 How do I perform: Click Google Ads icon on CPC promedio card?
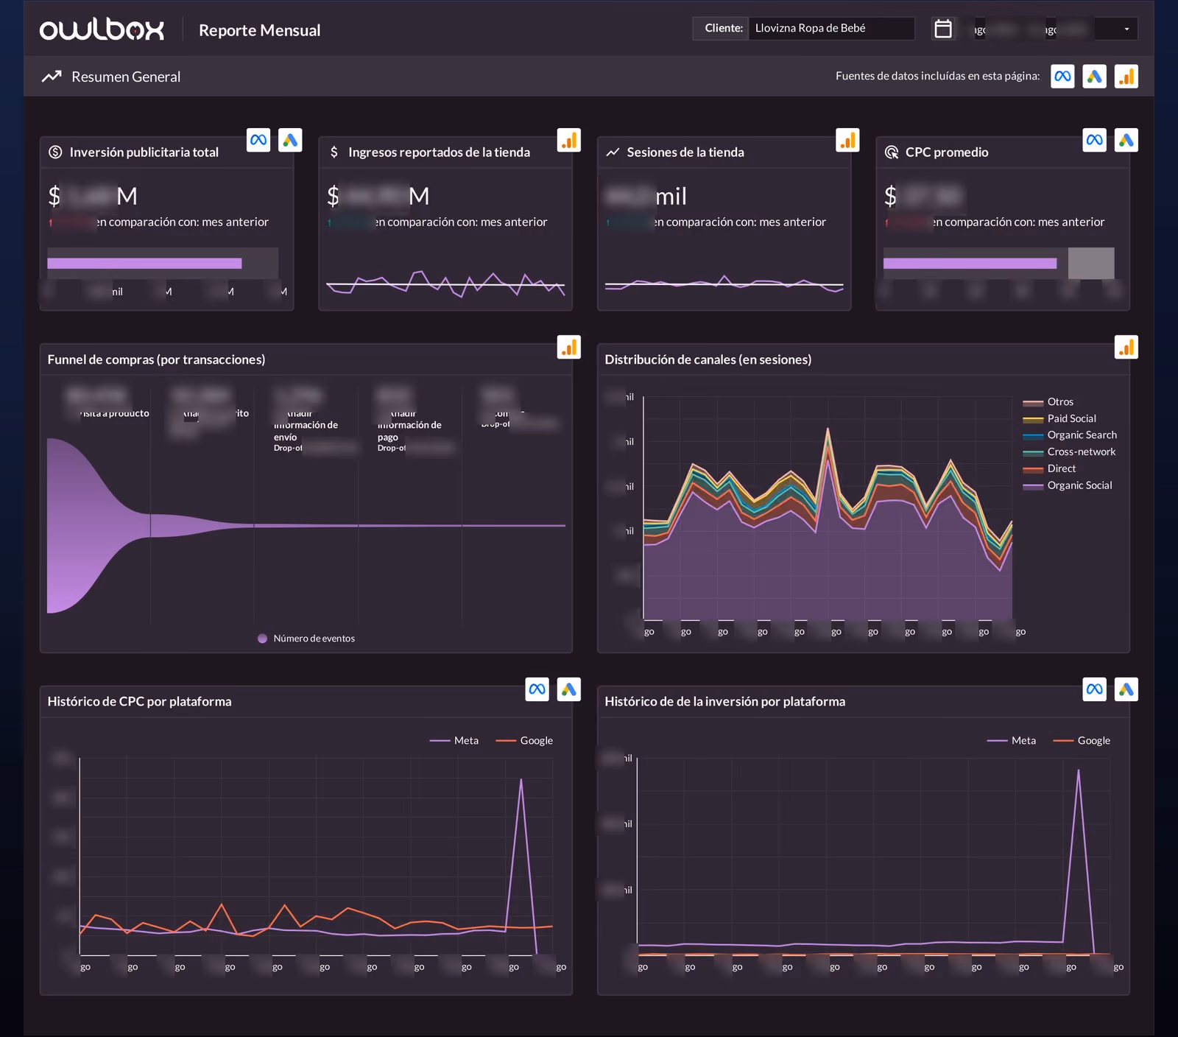tap(1126, 140)
